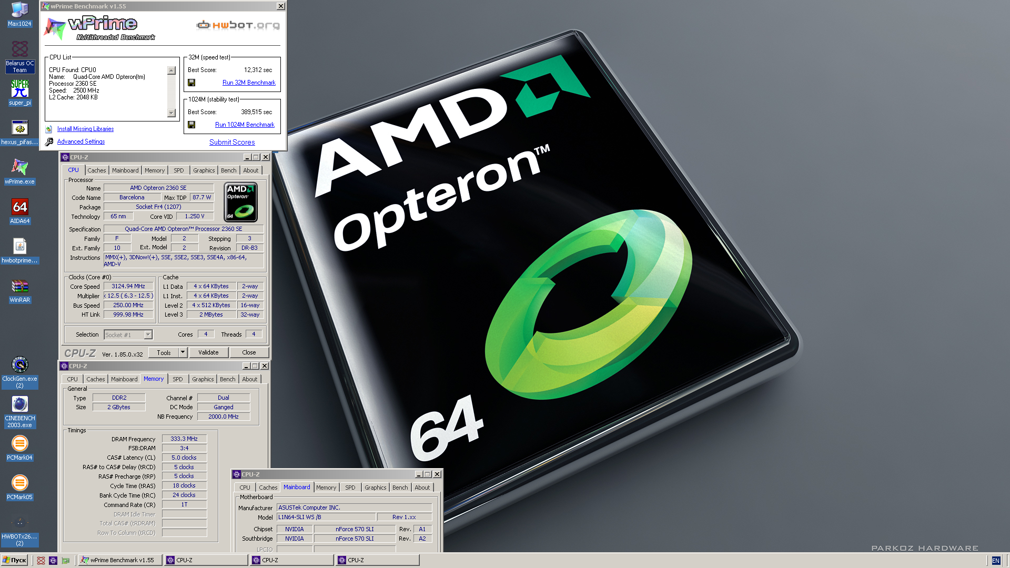The image size is (1010, 568).
Task: Open the hexus_pifast desktop icon
Action: 19,133
